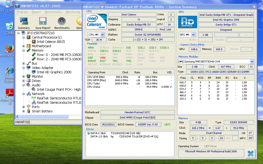Expand the Monitor node
The image size is (263, 164).
[23, 76]
